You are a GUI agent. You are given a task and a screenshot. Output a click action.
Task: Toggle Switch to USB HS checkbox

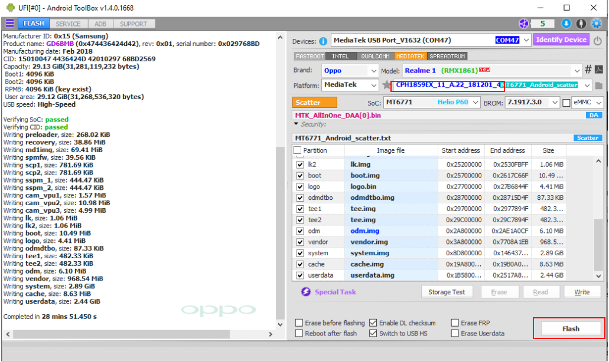(373, 333)
